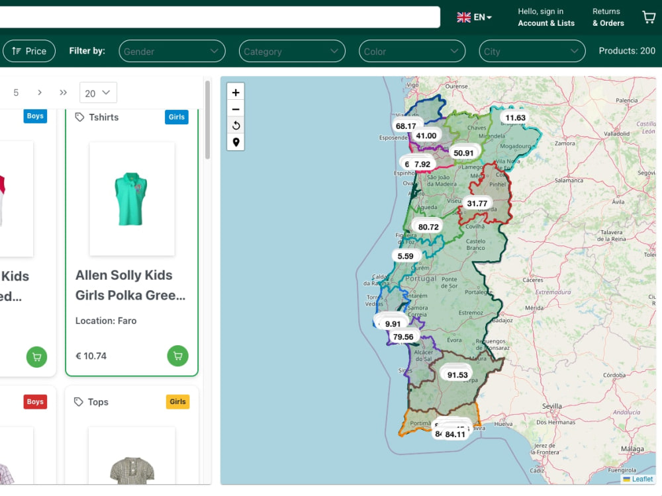The height and width of the screenshot is (496, 662).
Task: Click the blue Girls badge on Tshirts card
Action: [x=177, y=117]
